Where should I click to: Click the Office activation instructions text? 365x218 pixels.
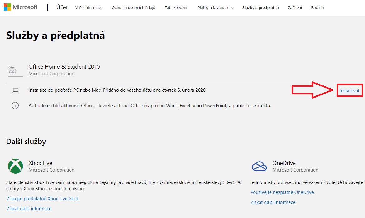pos(150,106)
